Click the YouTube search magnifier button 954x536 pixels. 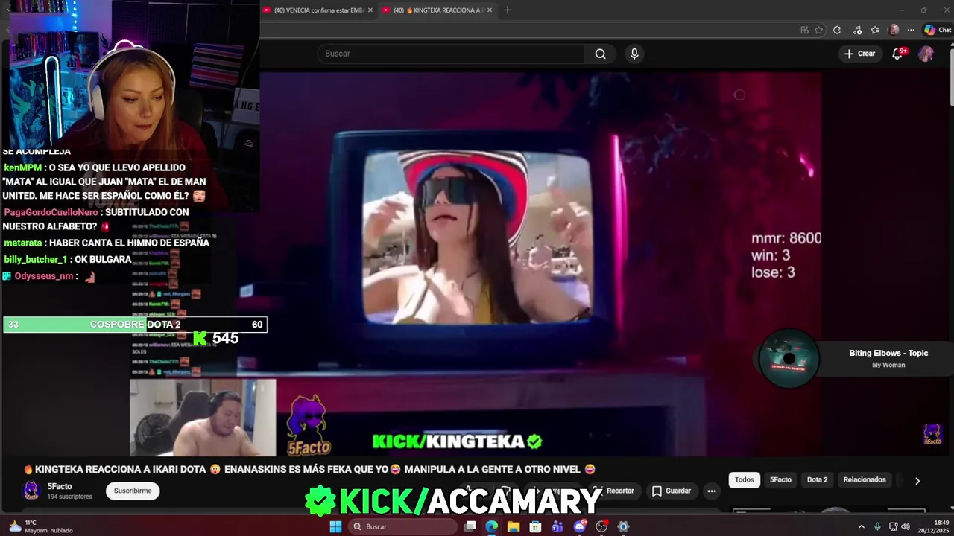tap(600, 54)
